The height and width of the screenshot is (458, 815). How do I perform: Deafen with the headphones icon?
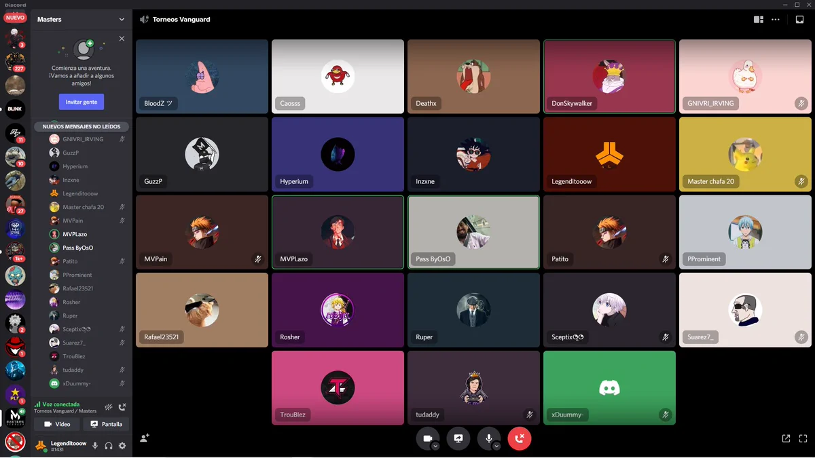[109, 446]
